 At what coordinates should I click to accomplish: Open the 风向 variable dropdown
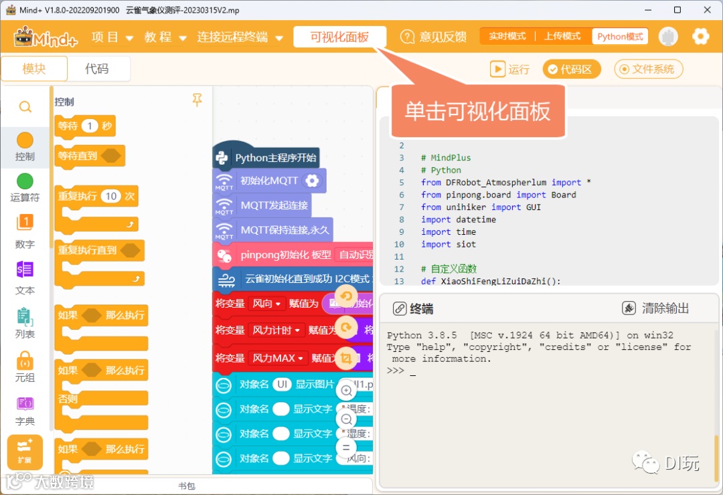[x=266, y=304]
